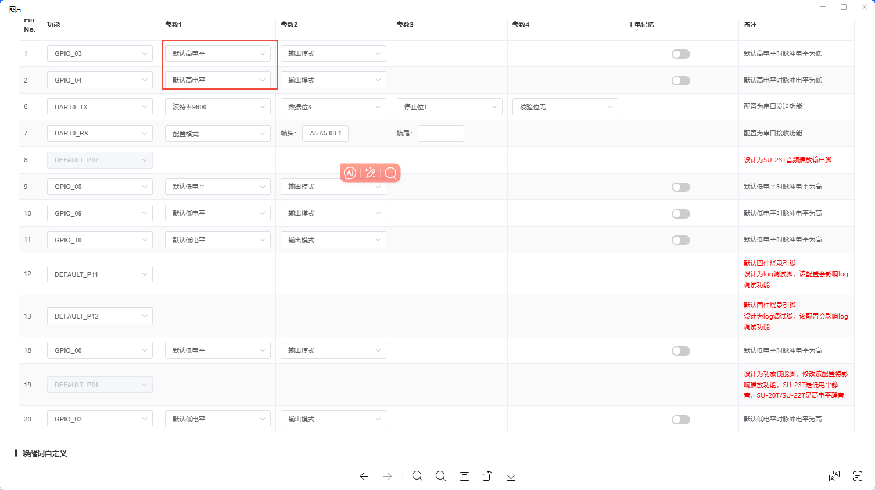Viewport: 875px width, 490px height.
Task: Go to the previous image with left arrow
Action: (x=364, y=476)
